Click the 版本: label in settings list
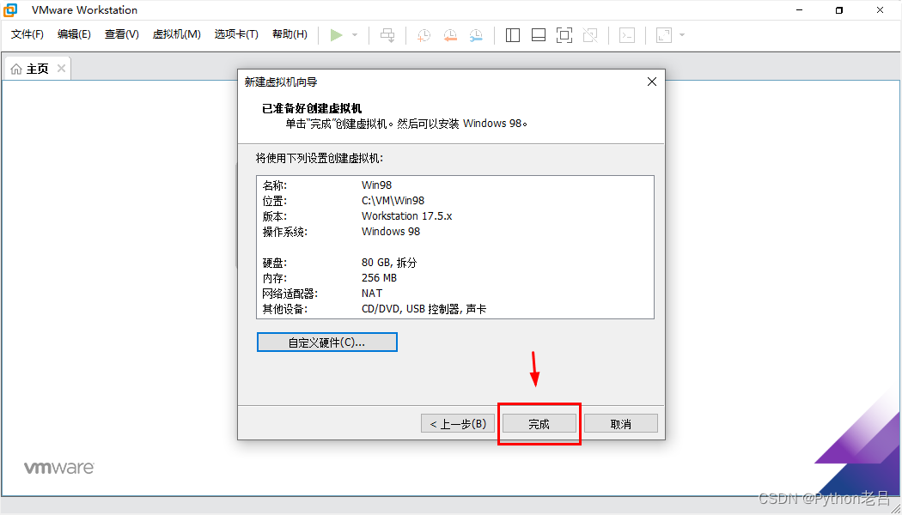This screenshot has width=902, height=515. pyautogui.click(x=274, y=216)
